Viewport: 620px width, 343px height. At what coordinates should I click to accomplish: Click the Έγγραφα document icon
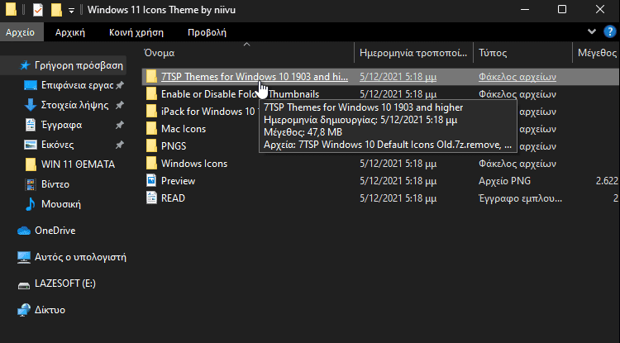(31, 126)
